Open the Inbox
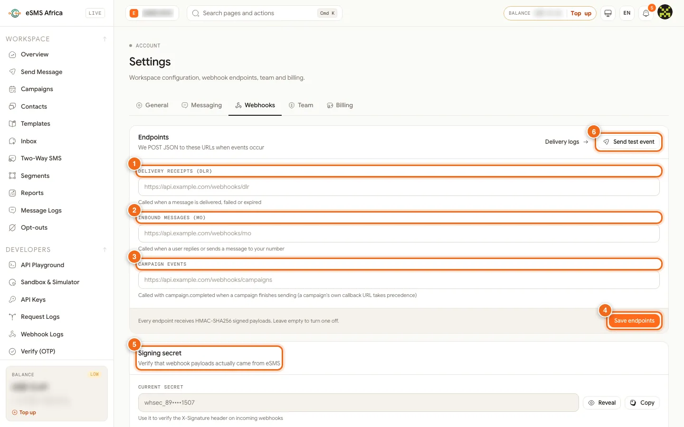Image resolution: width=684 pixels, height=427 pixels. pos(57,141)
